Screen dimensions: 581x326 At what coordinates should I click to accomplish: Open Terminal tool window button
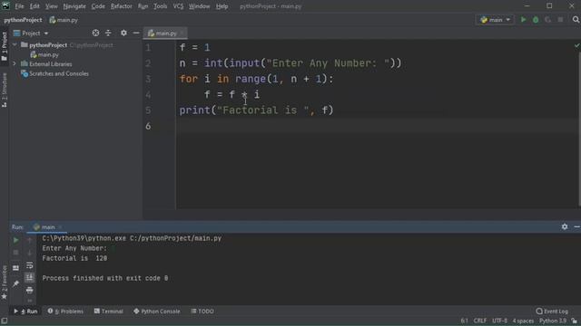click(109, 312)
